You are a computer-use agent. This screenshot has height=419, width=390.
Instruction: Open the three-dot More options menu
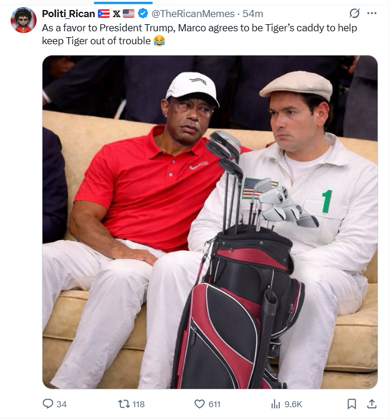pyautogui.click(x=372, y=13)
